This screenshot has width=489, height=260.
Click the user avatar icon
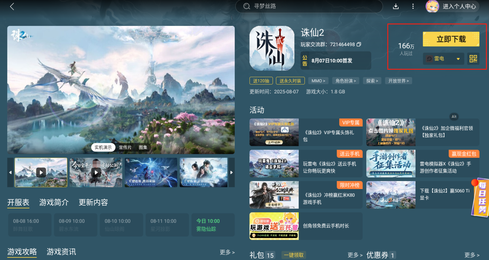tap(432, 6)
